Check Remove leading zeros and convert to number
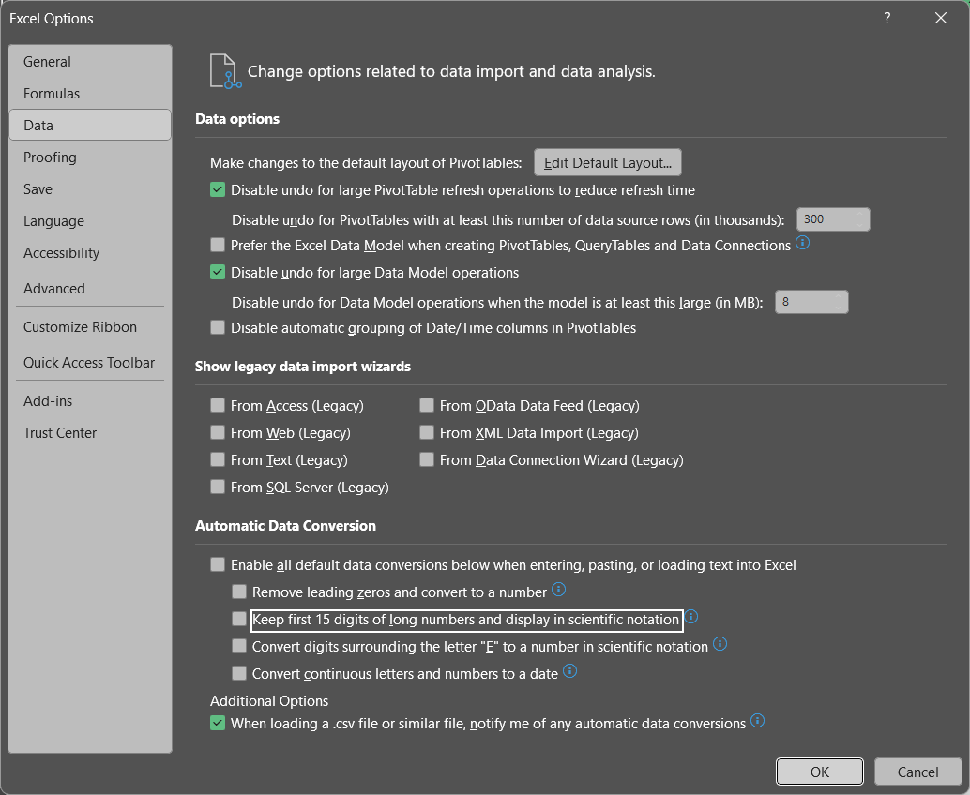Viewport: 970px width, 795px height. 239,592
